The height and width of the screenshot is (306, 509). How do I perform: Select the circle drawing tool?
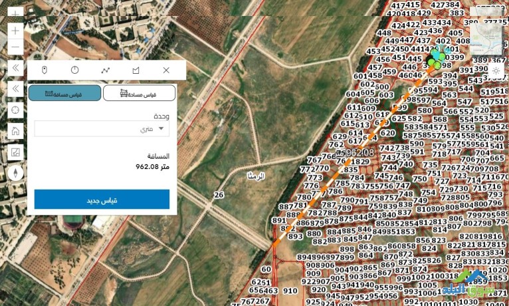tap(74, 70)
